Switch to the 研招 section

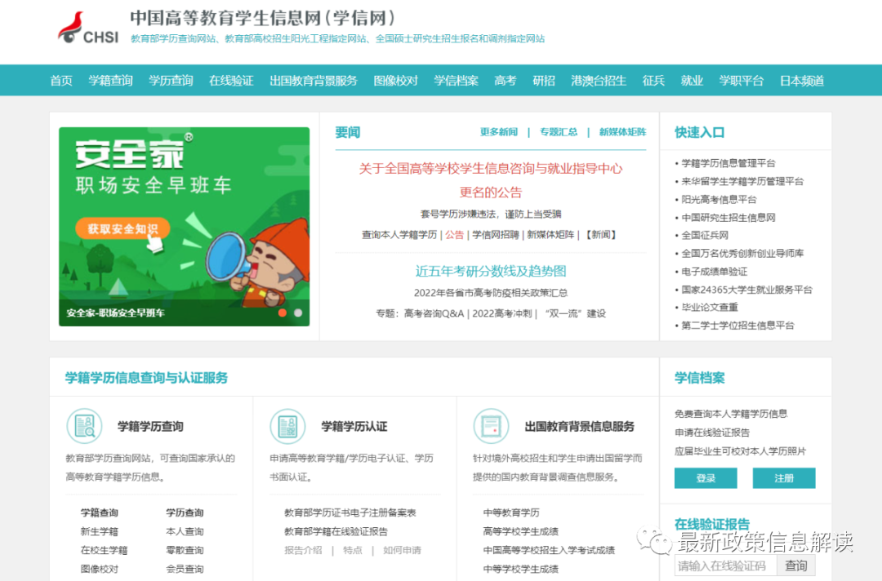tap(544, 80)
